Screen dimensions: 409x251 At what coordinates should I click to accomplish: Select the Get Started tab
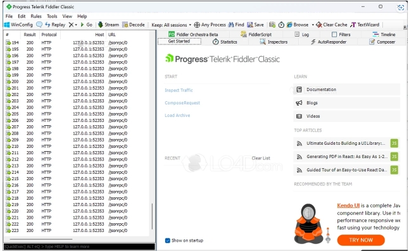179,41
